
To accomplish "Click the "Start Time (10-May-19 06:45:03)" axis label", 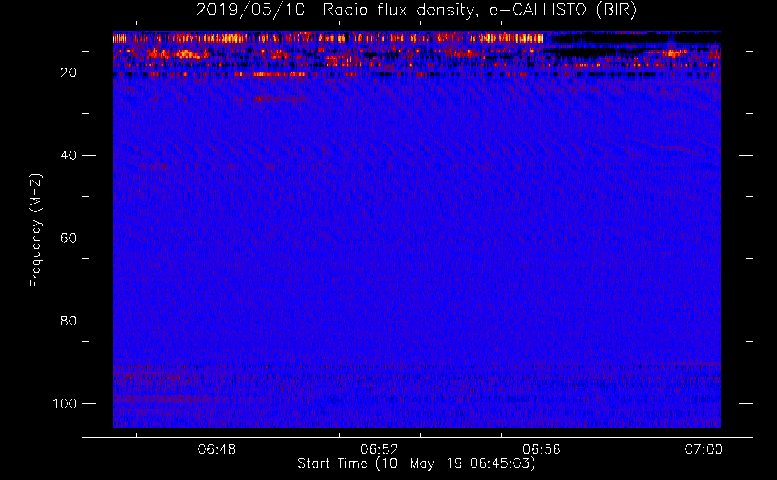I will point(416,464).
